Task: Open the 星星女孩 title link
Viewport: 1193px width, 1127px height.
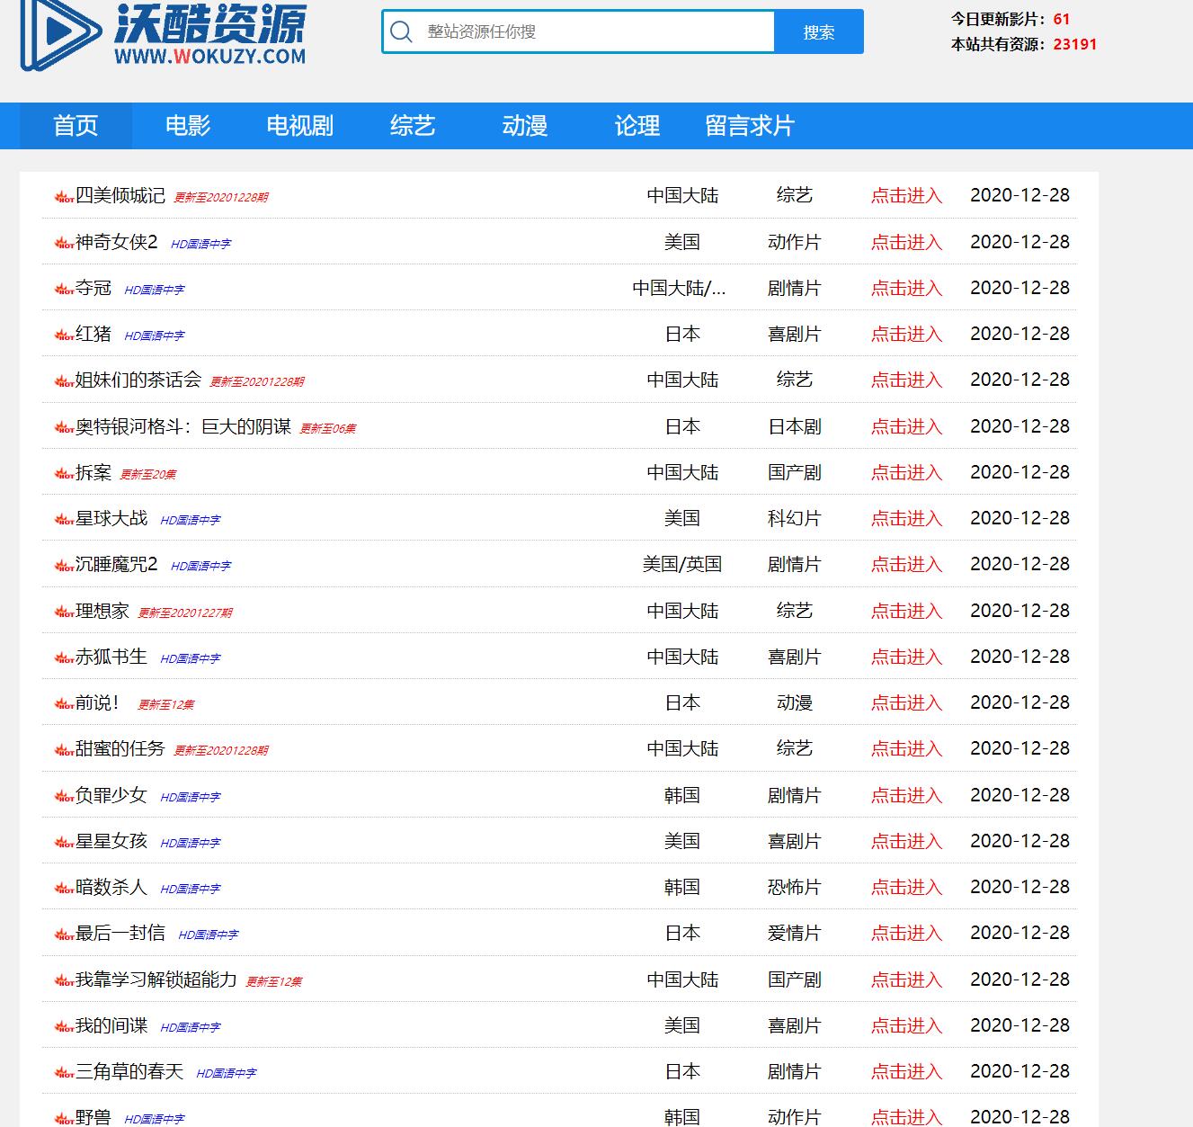Action: tap(111, 841)
